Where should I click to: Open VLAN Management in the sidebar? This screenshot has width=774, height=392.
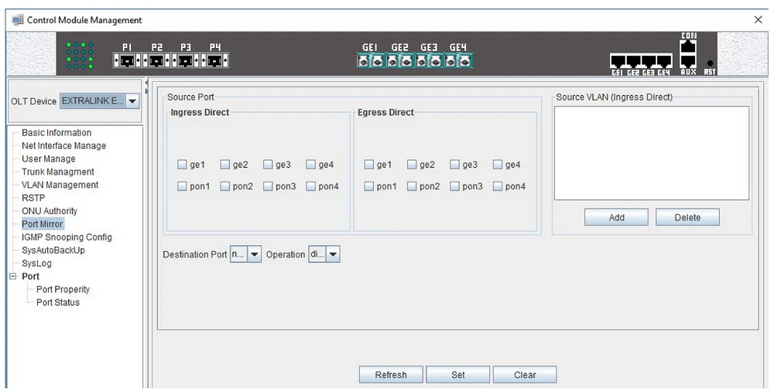tap(60, 185)
